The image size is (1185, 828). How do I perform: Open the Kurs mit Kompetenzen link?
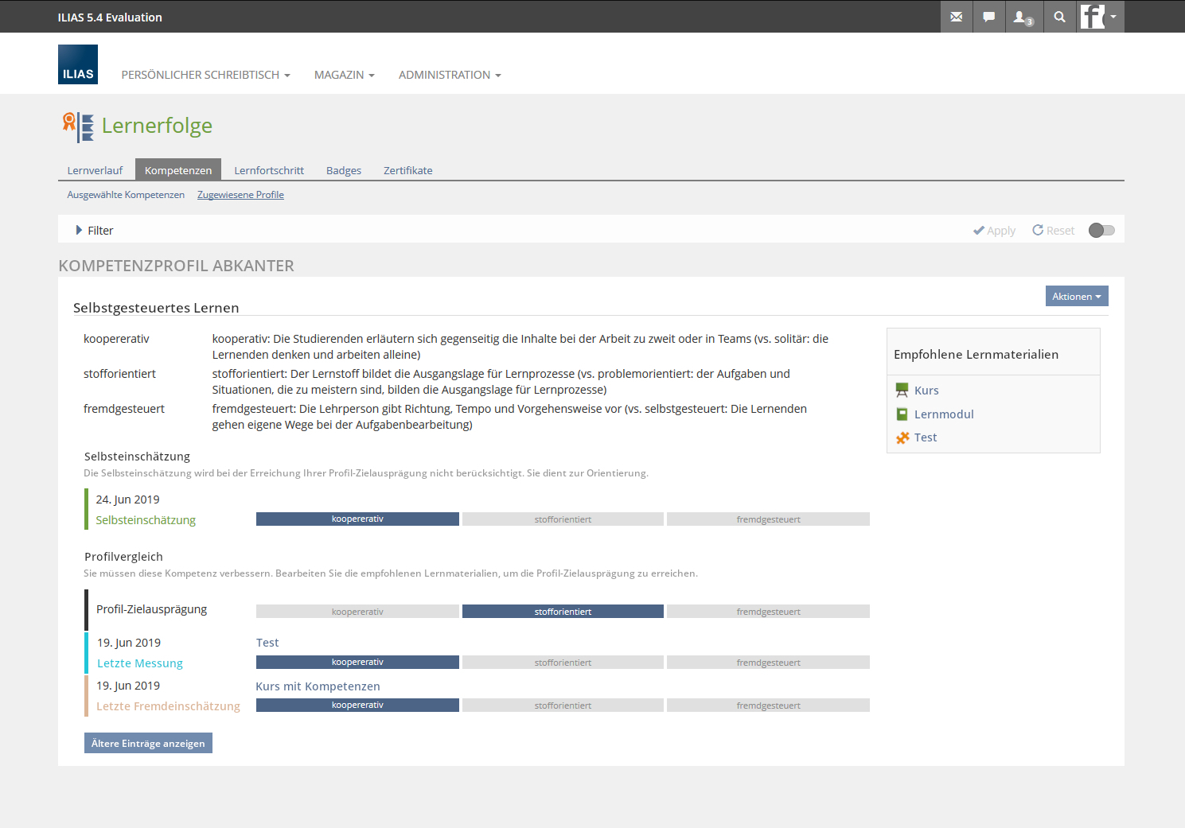click(x=318, y=686)
